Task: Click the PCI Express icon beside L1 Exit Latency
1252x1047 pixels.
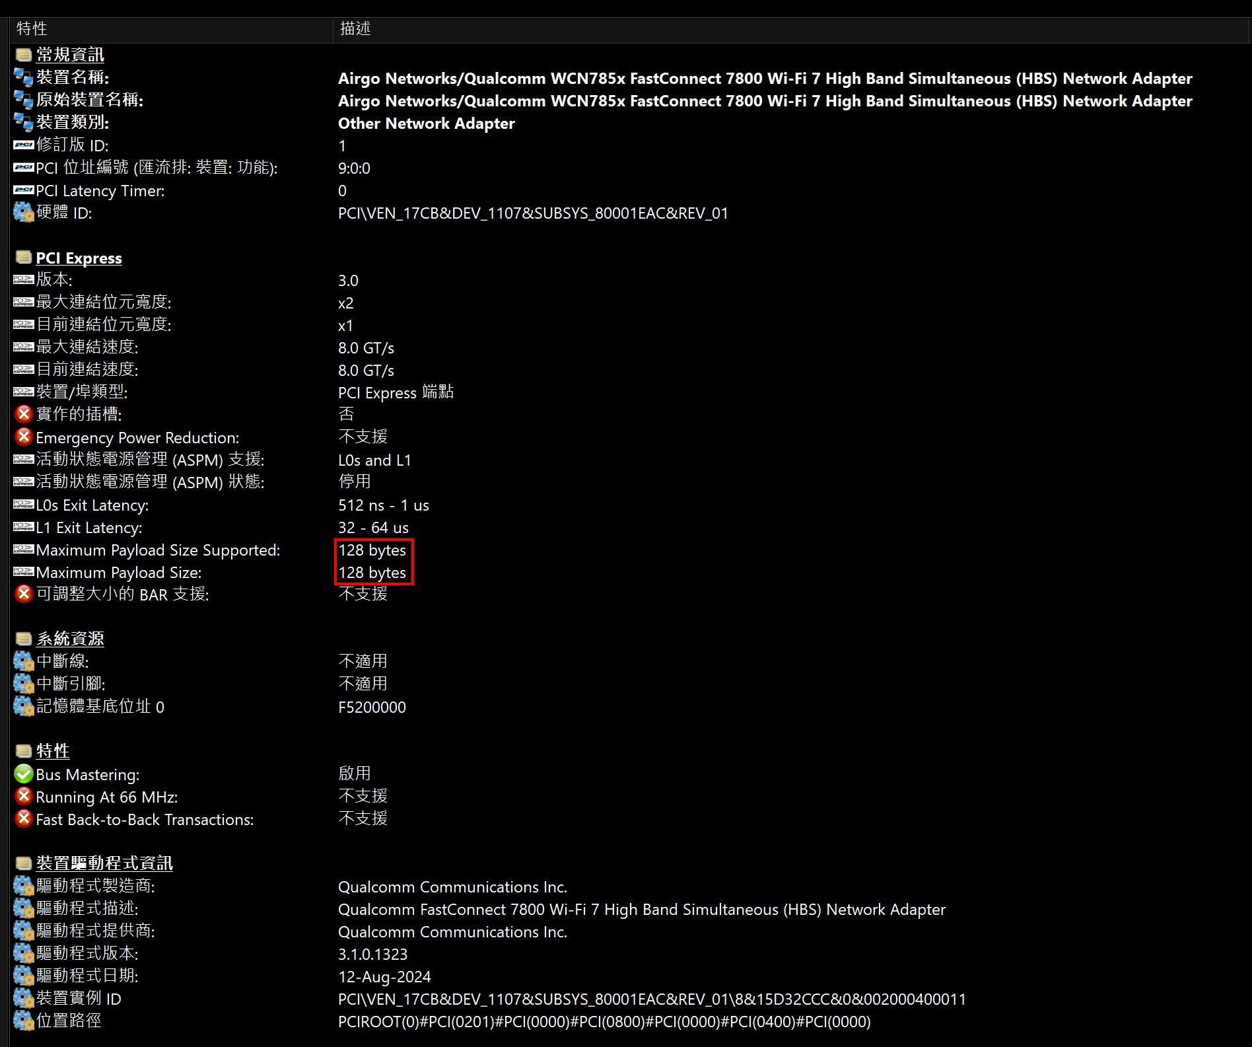Action: click(x=23, y=527)
